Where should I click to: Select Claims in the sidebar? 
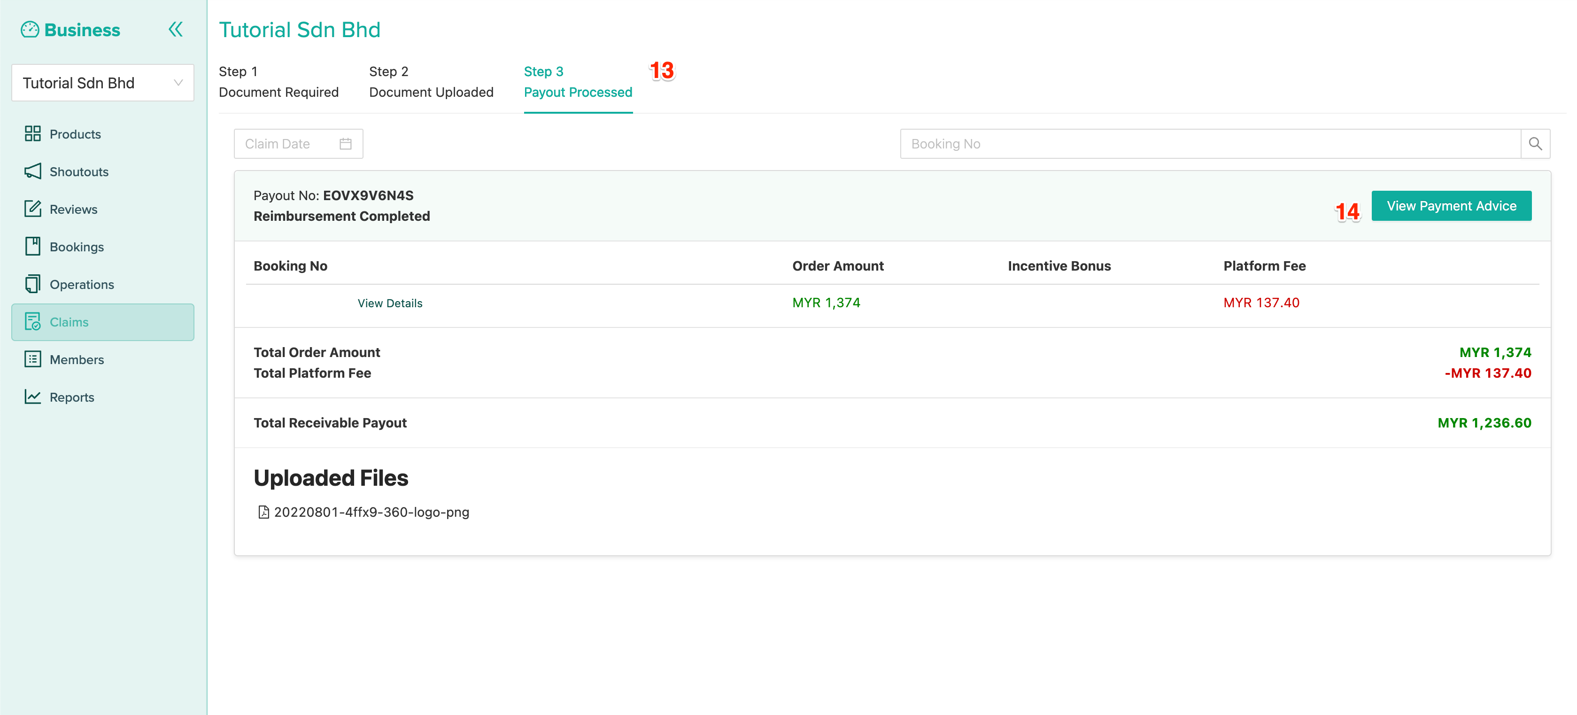[x=102, y=322]
